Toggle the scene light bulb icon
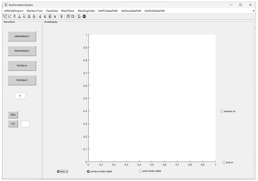The height and width of the screenshot is (181, 258). click(x=61, y=16)
